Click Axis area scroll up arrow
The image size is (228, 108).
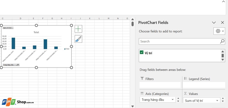point(178,98)
